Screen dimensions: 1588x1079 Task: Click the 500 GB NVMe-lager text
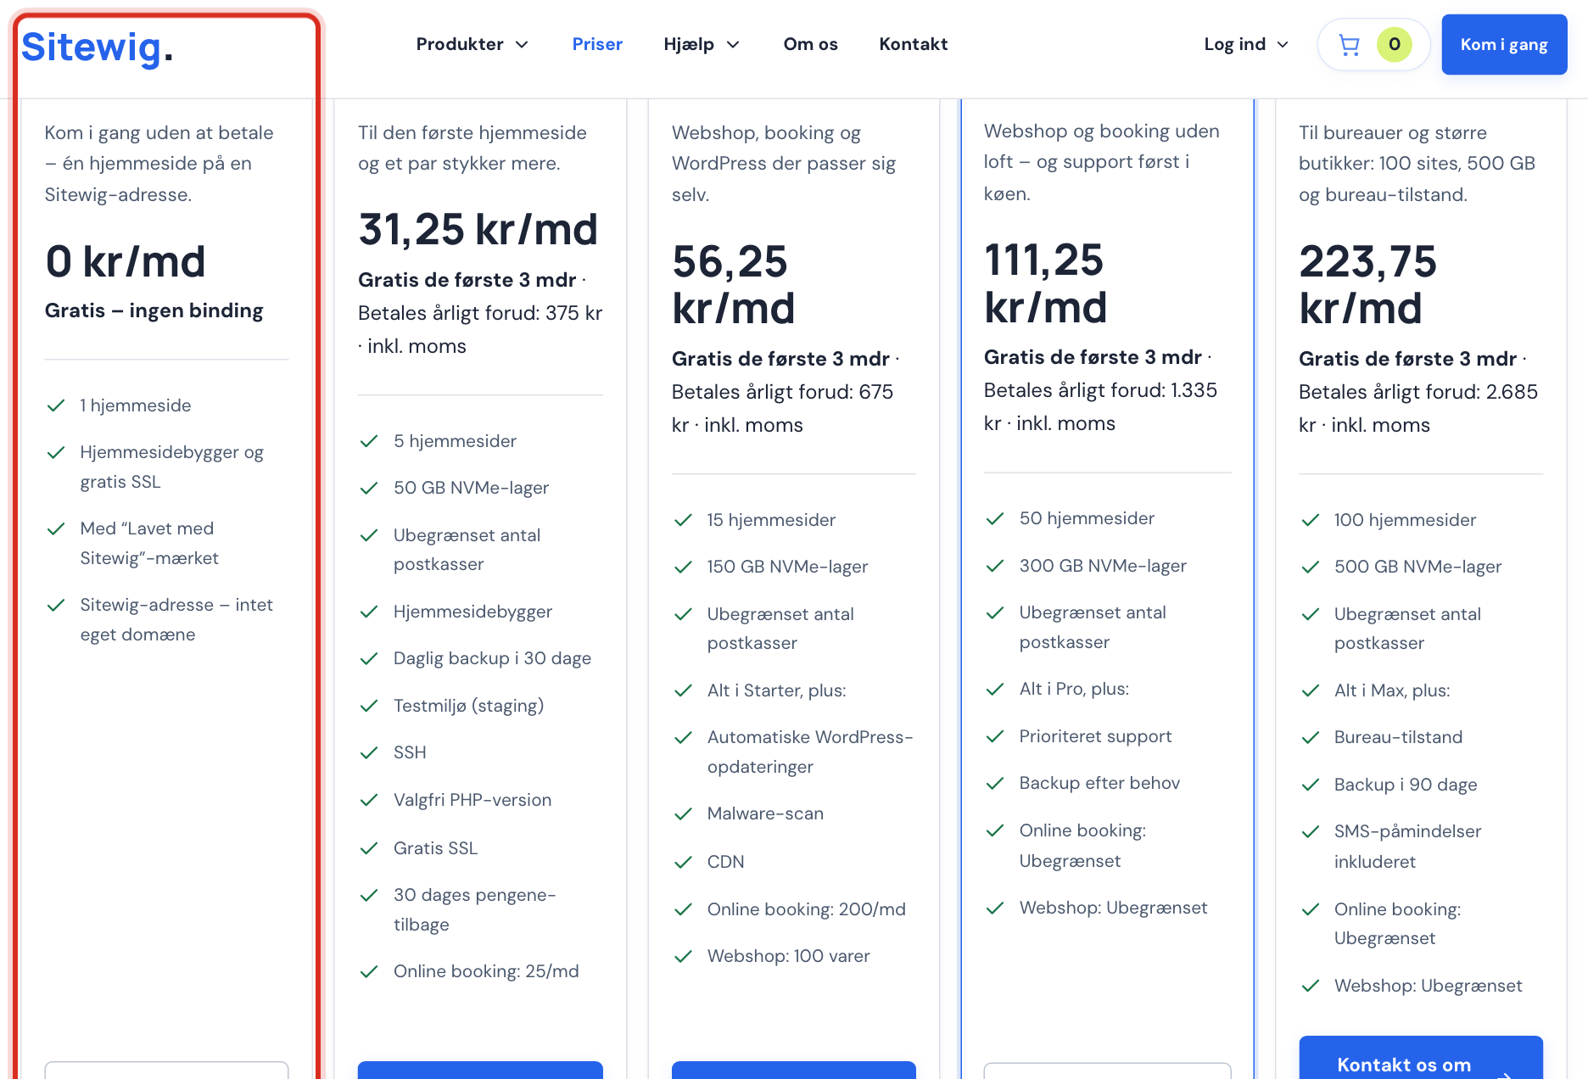[1417, 567]
